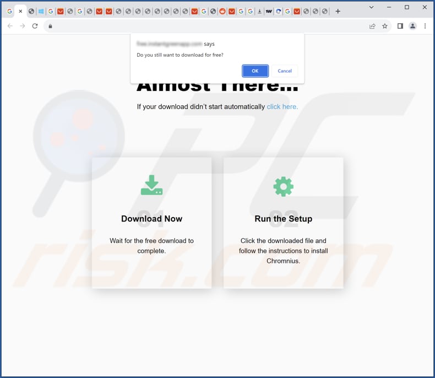Reload the current page
435x378 pixels.
(x=35, y=26)
